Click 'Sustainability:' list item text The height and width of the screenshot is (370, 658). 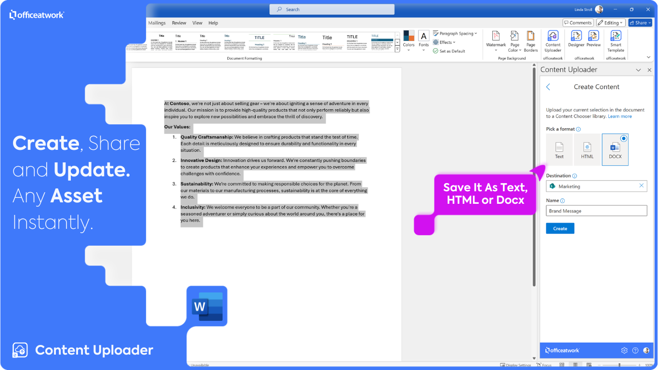[x=197, y=184]
